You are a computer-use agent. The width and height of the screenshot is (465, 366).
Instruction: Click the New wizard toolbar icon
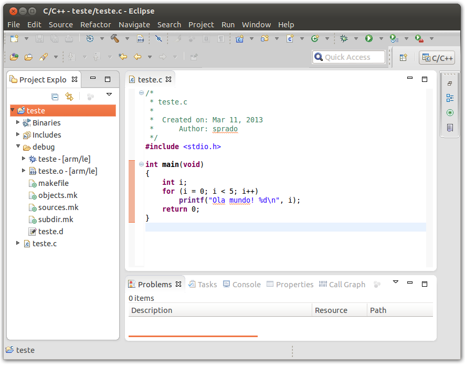point(14,38)
